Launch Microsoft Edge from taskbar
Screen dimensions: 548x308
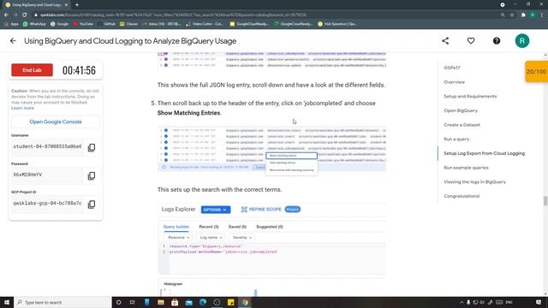tap(203, 302)
